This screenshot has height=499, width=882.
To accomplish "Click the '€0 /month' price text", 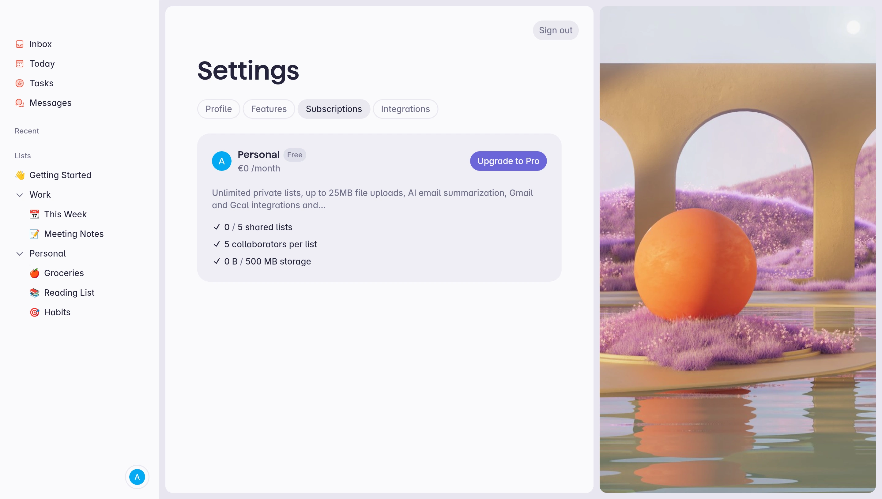I will [259, 168].
